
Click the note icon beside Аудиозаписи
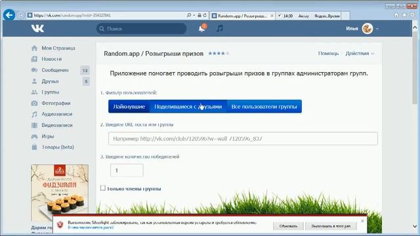pyautogui.click(x=34, y=114)
